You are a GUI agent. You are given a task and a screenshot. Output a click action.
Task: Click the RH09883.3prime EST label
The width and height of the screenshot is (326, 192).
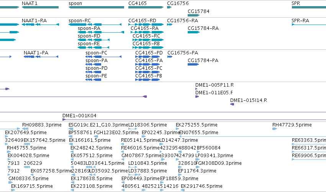click(42, 125)
